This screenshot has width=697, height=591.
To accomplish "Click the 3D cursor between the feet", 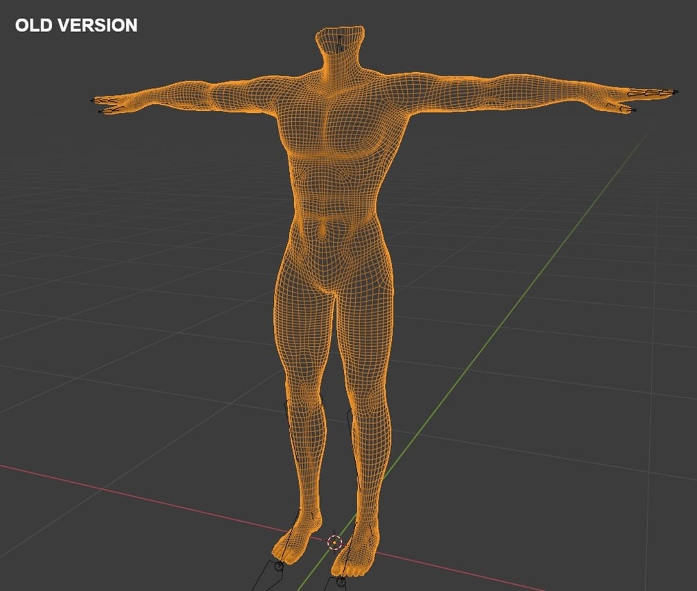I will tap(334, 542).
